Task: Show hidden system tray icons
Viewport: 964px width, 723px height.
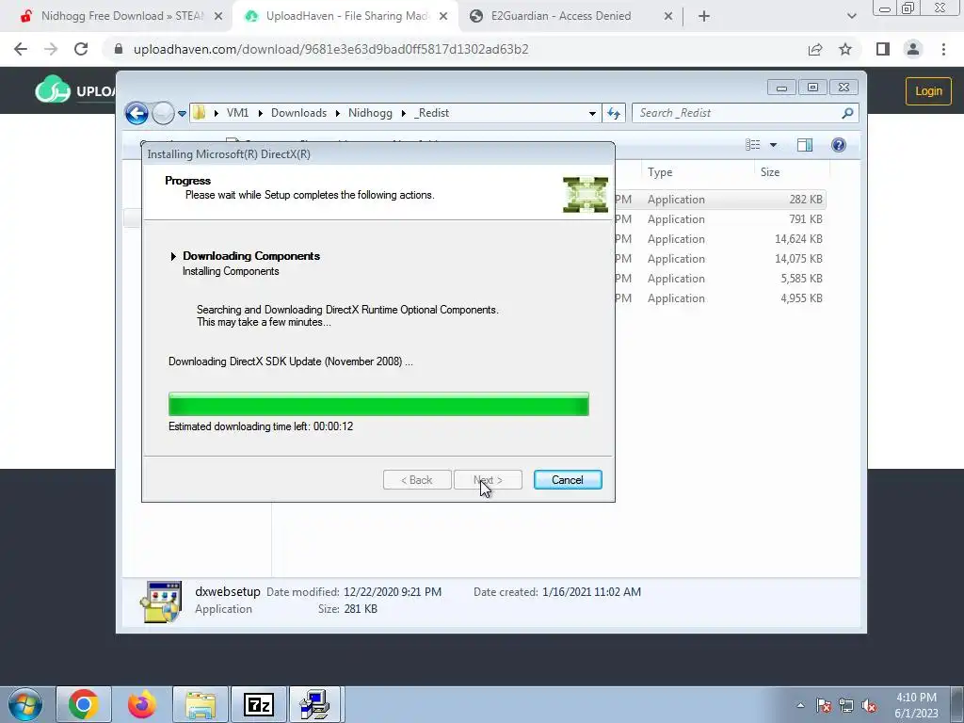Action: point(800,705)
